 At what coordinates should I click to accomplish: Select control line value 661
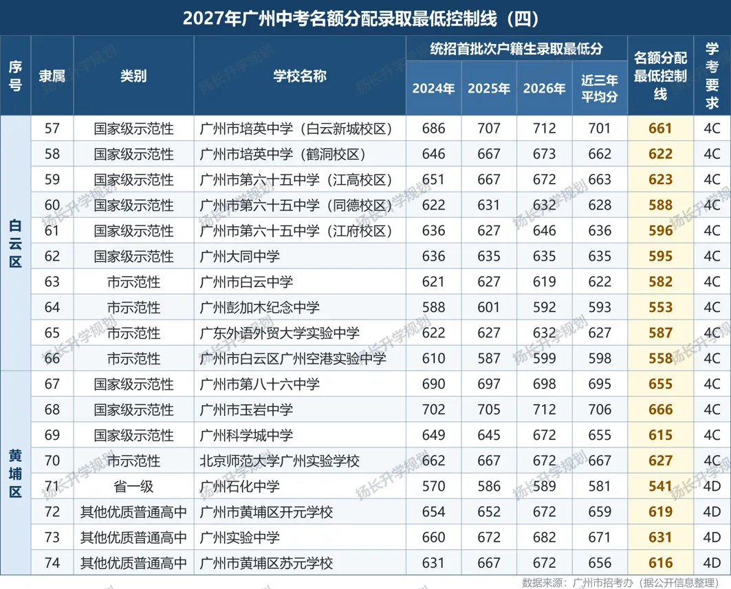coord(660,129)
